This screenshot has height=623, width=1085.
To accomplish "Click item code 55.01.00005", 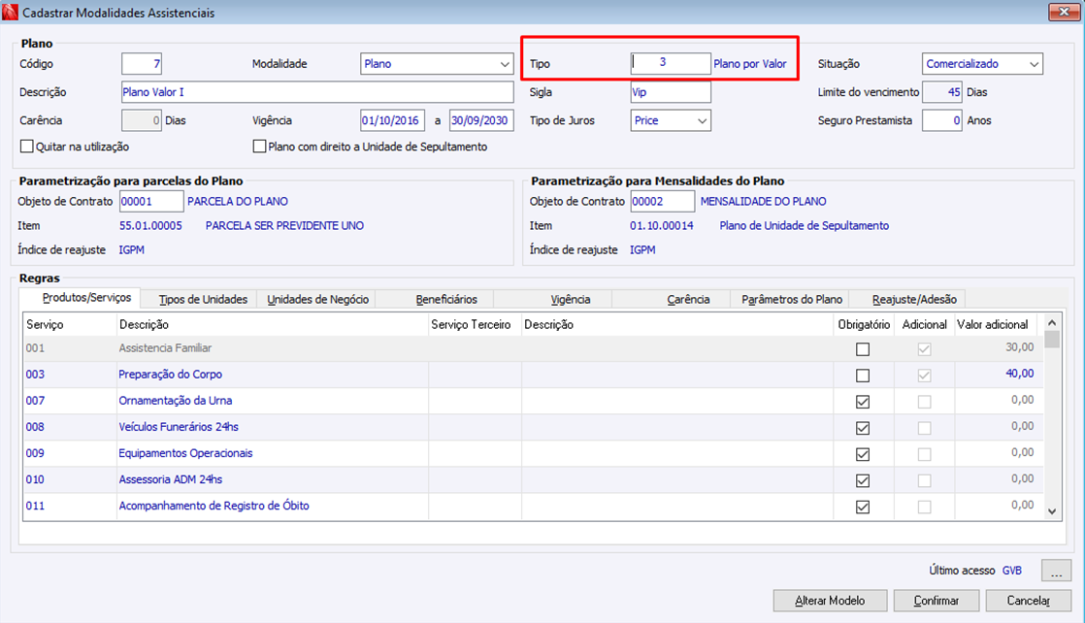I will coord(150,226).
